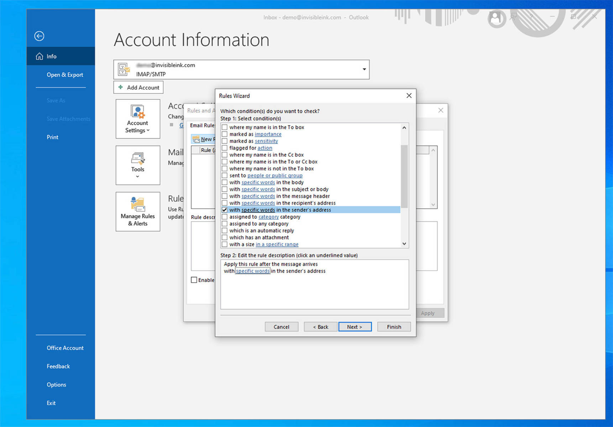Click the 'importance' link
The height and width of the screenshot is (427, 613).
click(268, 134)
